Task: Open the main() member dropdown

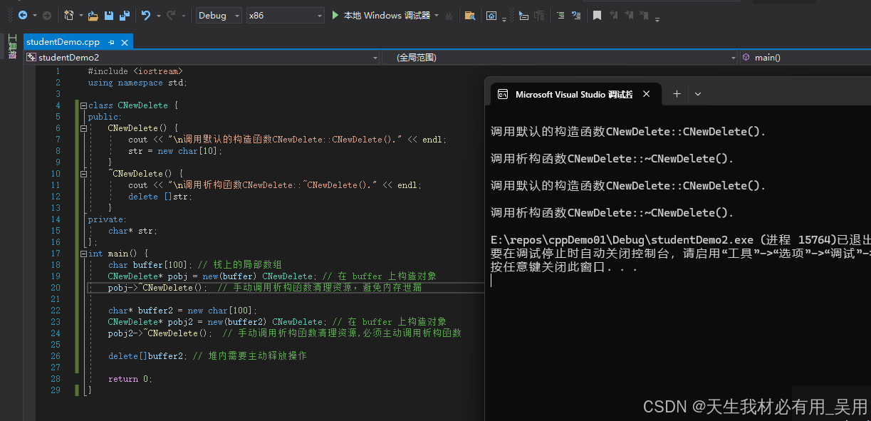Action: (x=805, y=57)
